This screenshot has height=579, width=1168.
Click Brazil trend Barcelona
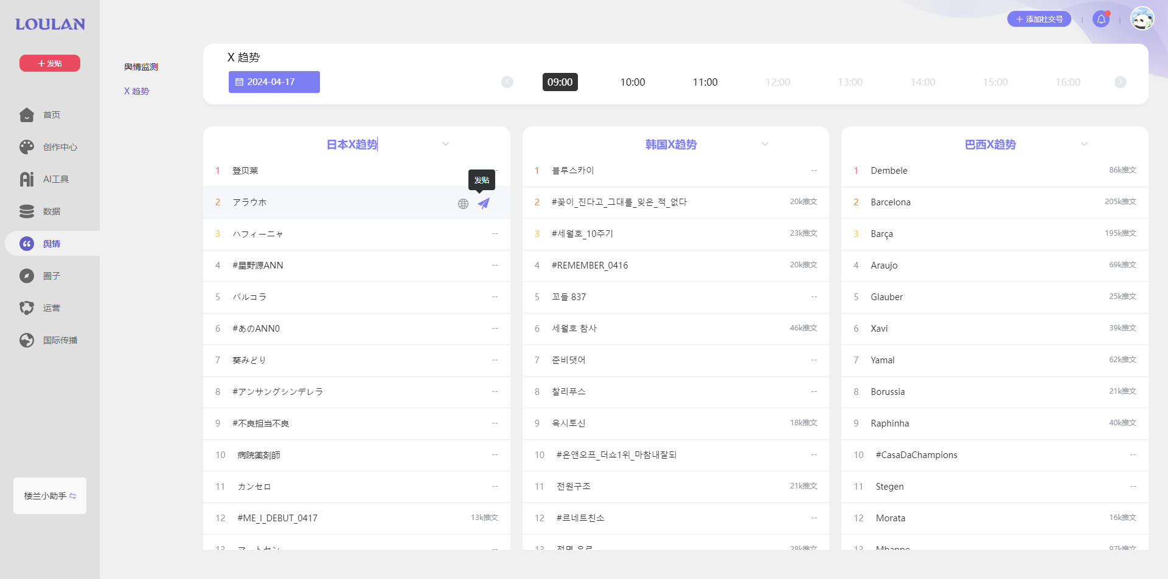(891, 202)
